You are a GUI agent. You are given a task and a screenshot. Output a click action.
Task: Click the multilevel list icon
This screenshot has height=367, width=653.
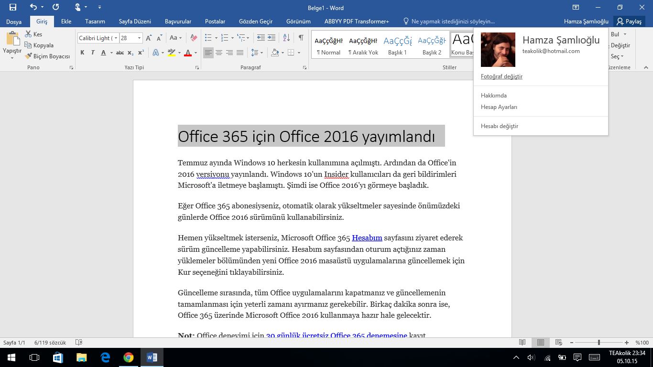(x=241, y=38)
